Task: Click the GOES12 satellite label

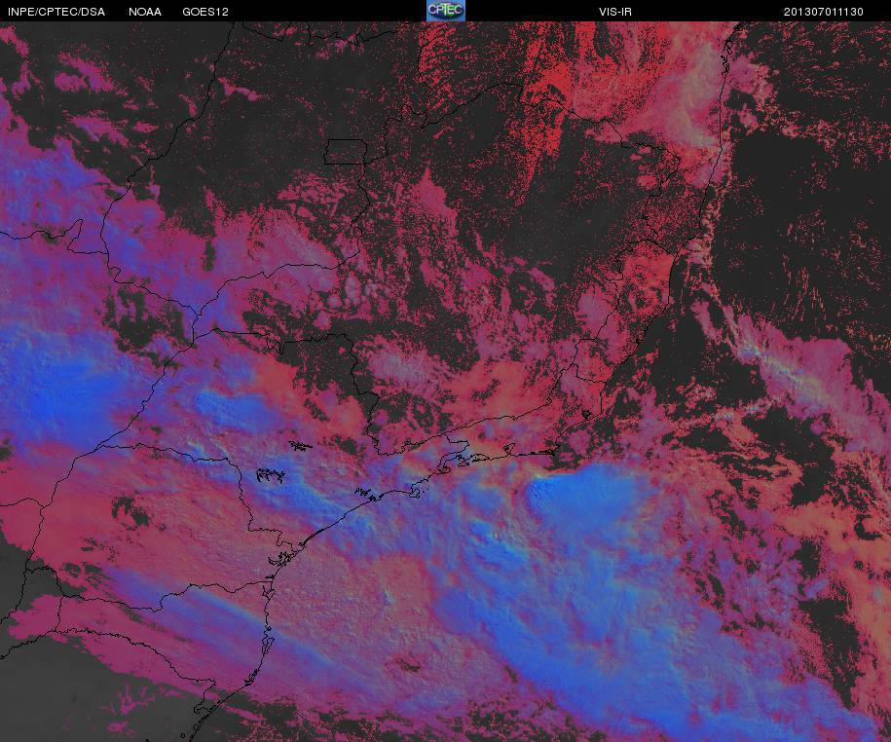Action: pos(205,12)
